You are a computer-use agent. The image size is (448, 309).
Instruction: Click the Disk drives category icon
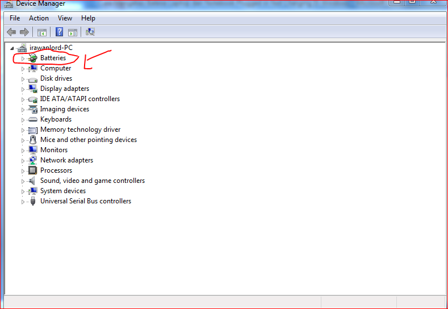(33, 80)
